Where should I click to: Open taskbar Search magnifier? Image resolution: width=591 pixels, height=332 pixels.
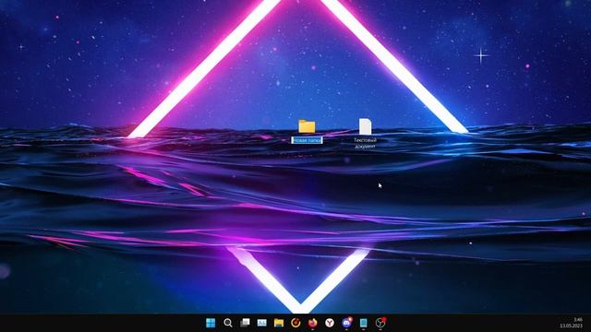coord(228,323)
